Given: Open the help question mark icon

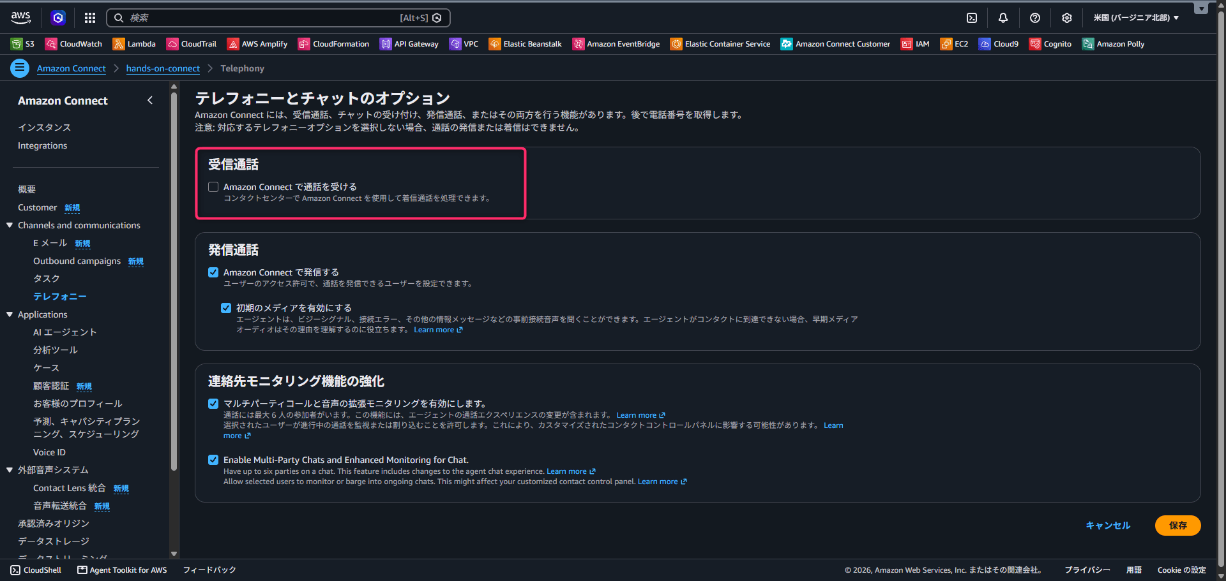Looking at the screenshot, I should click(x=1035, y=18).
